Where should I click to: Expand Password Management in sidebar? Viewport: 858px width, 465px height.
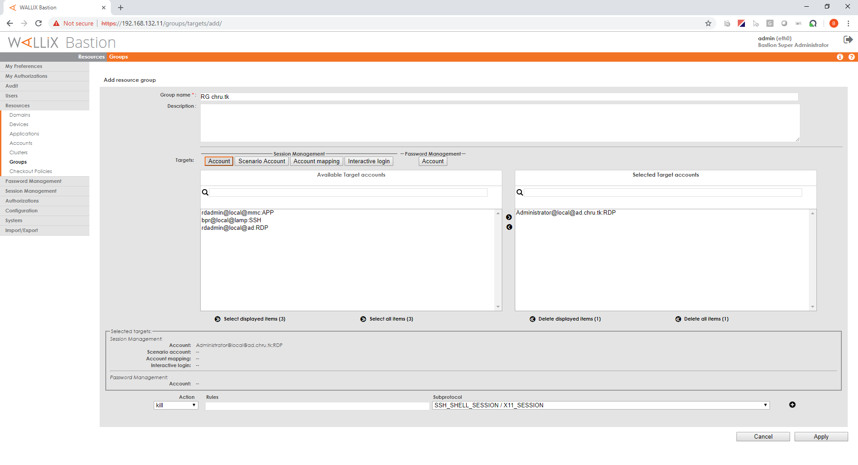click(34, 181)
